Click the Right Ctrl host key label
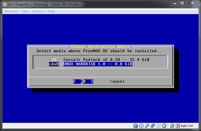Screen dimensions: 201x131 click(x=187, y=126)
